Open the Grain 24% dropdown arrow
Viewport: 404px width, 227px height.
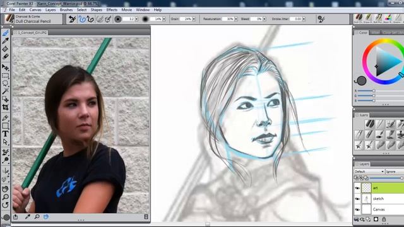(194, 19)
